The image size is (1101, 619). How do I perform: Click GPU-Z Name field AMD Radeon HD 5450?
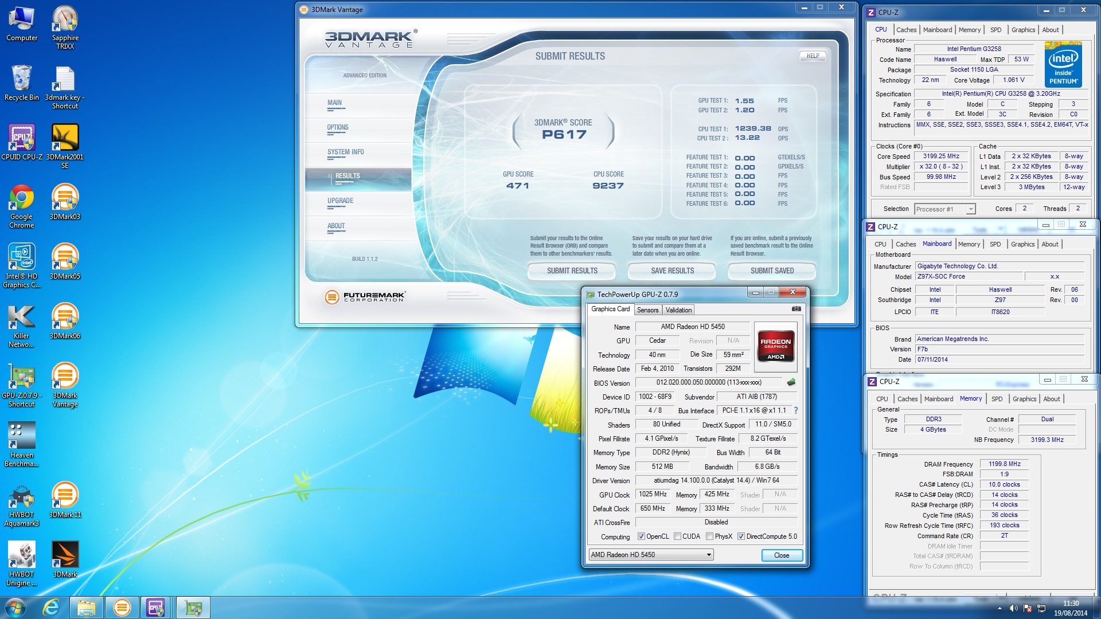pos(692,327)
